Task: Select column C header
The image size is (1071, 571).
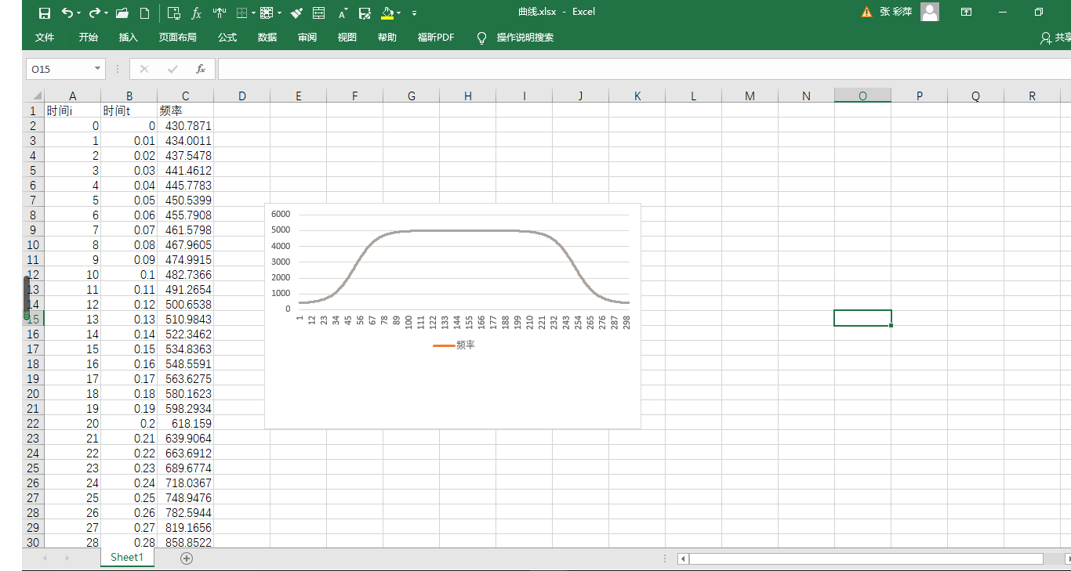Action: pyautogui.click(x=185, y=96)
